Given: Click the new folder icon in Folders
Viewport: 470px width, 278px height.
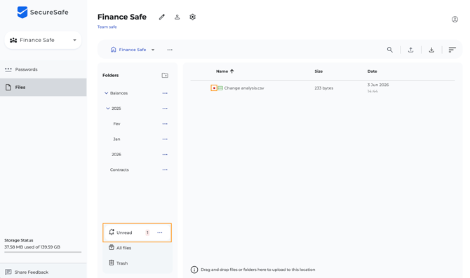Looking at the screenshot, I should tap(165, 75).
